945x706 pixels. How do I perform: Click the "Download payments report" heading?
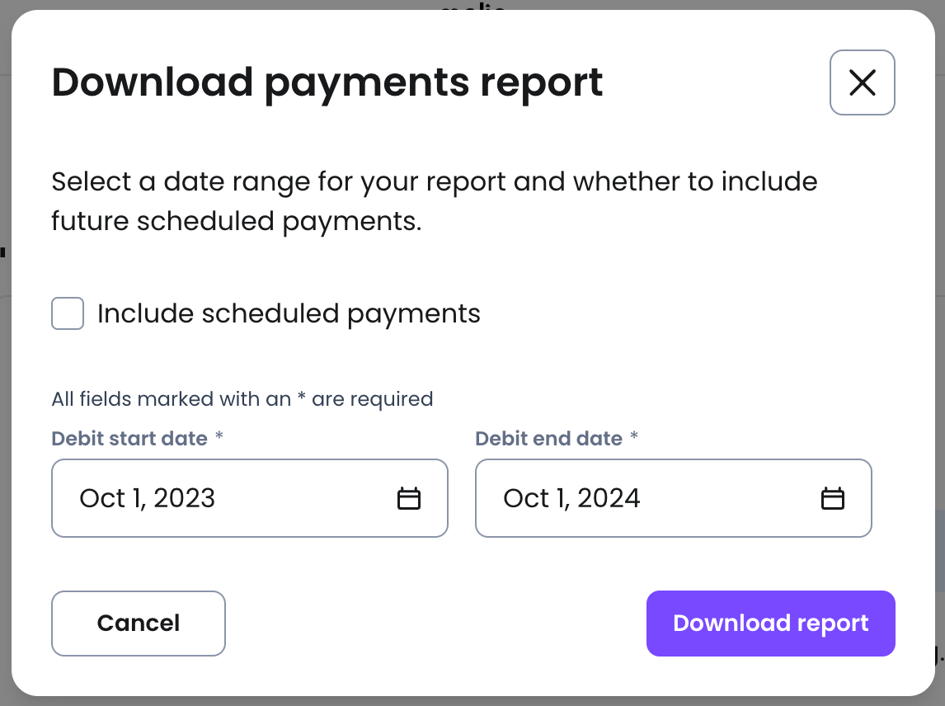[327, 82]
